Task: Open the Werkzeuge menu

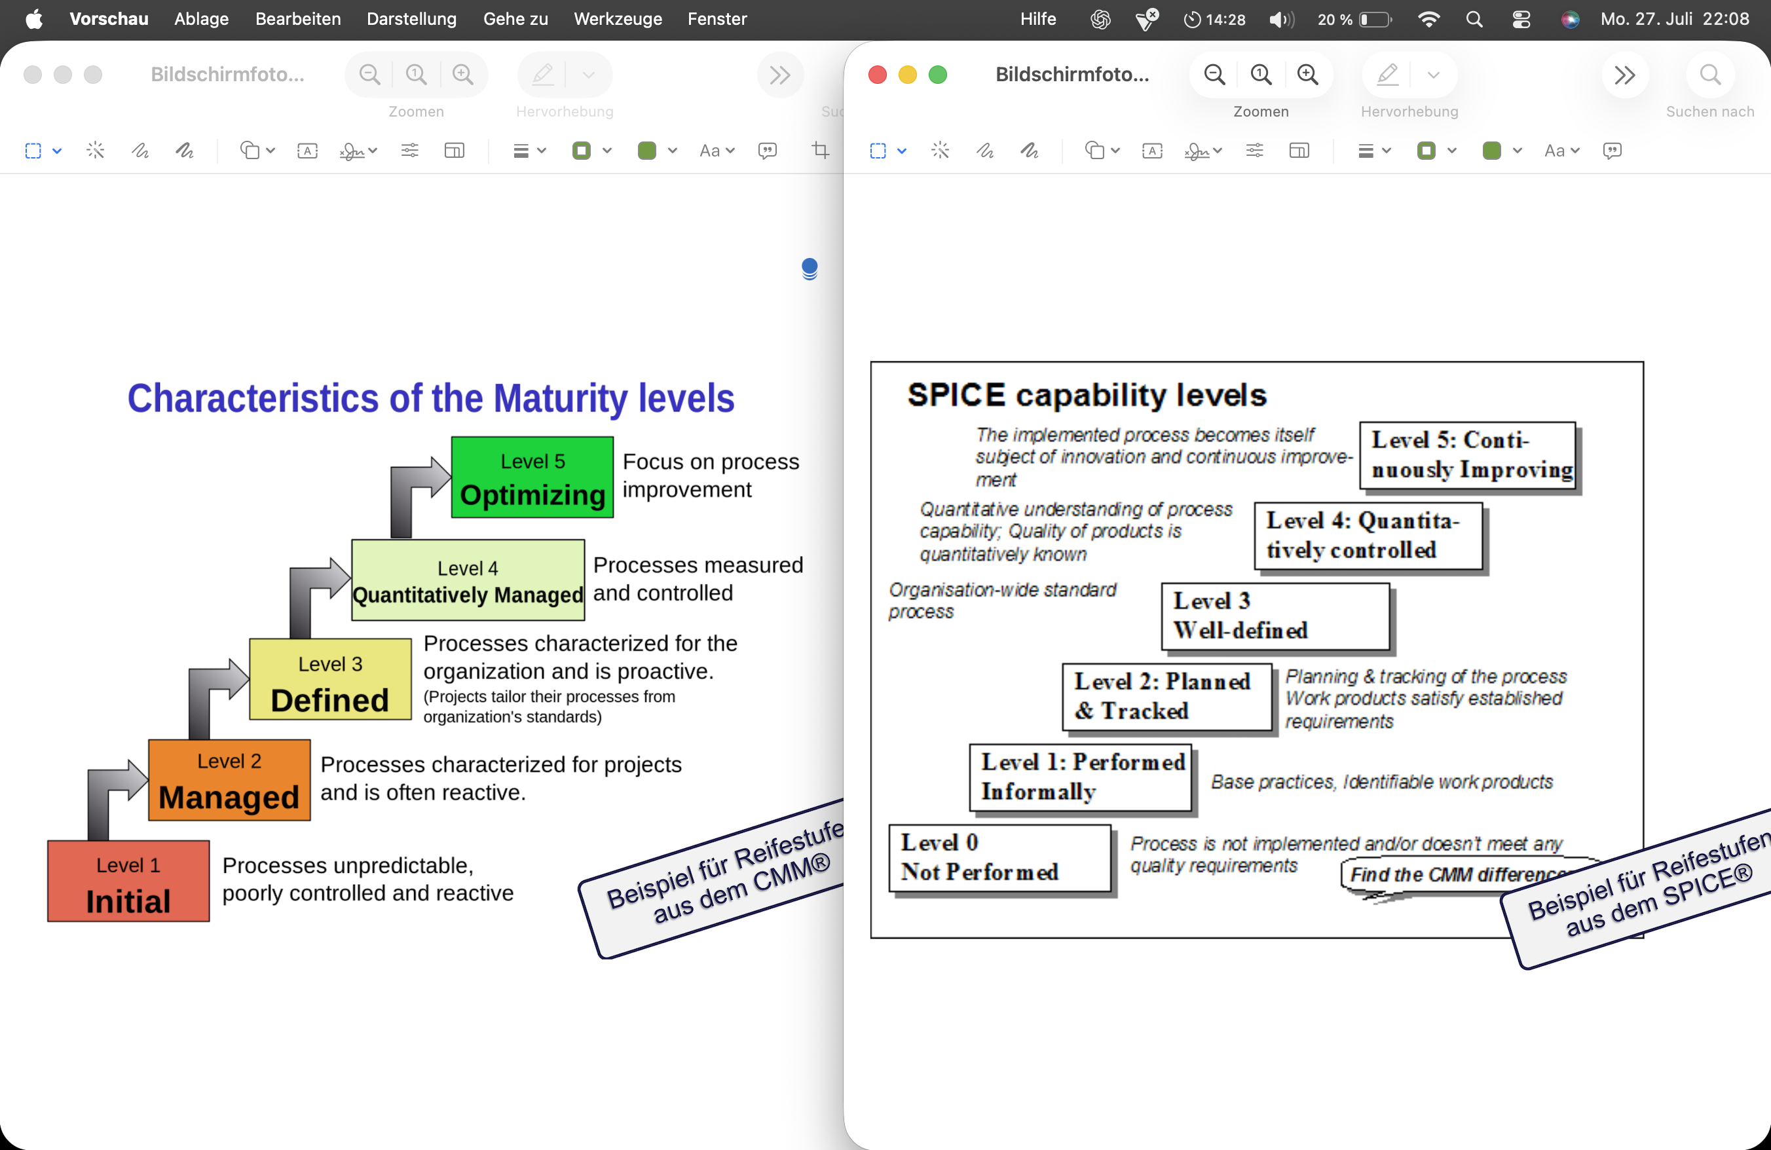Action: click(618, 20)
